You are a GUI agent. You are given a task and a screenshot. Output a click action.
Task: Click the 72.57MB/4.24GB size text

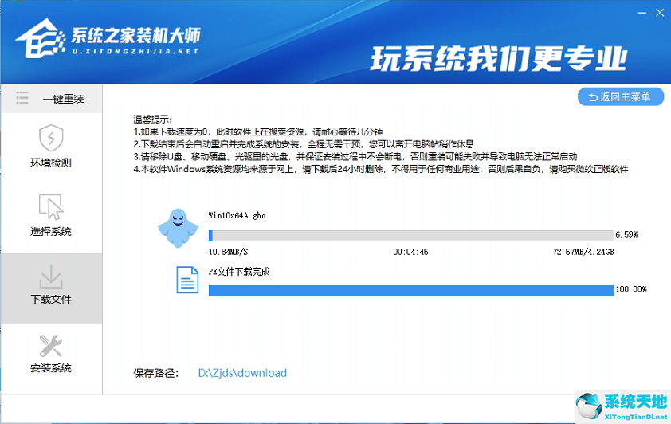point(583,252)
